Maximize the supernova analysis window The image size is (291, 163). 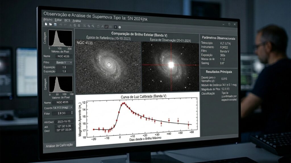pos(229,24)
